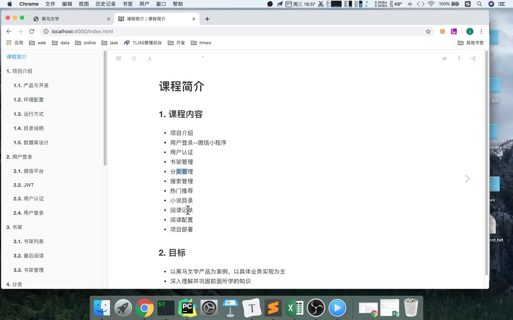
Task: Open Chrome from the Dock
Action: pos(144,308)
